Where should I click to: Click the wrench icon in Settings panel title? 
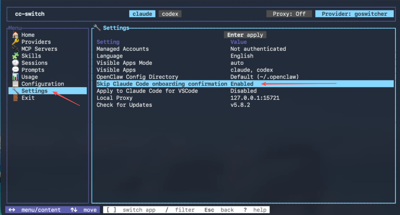[x=97, y=28]
